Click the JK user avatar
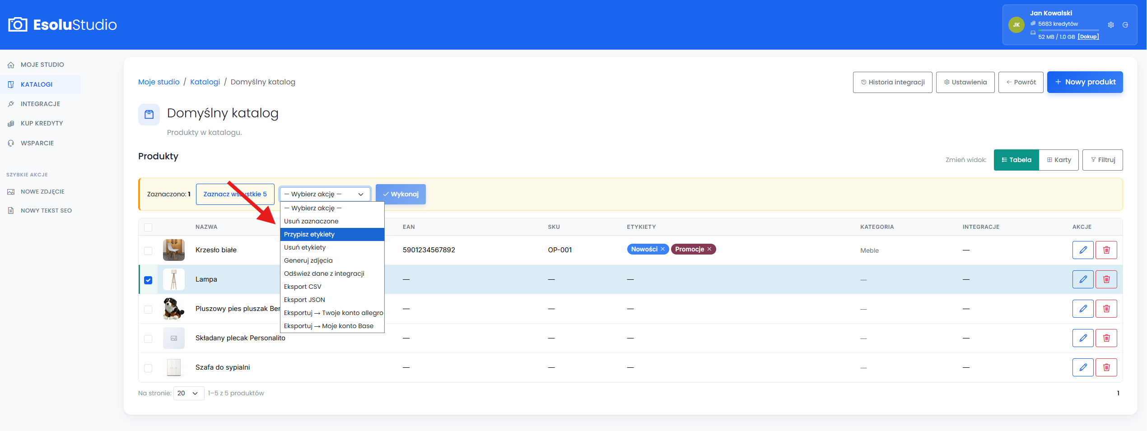1147x431 pixels. (x=1016, y=25)
